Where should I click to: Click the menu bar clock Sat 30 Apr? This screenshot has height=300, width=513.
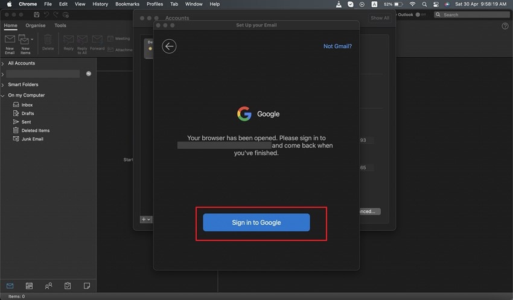point(480,4)
